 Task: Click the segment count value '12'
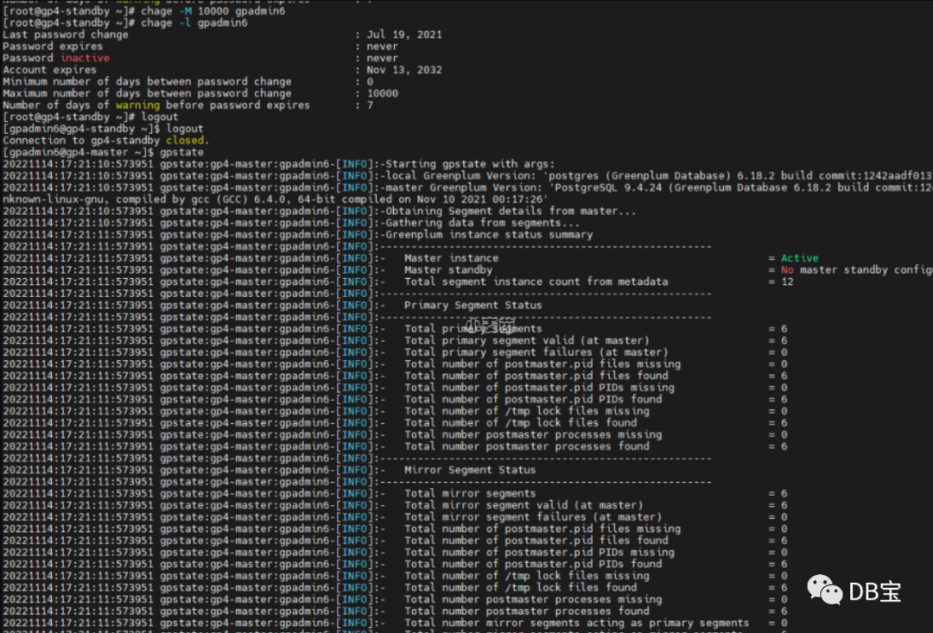coord(787,282)
